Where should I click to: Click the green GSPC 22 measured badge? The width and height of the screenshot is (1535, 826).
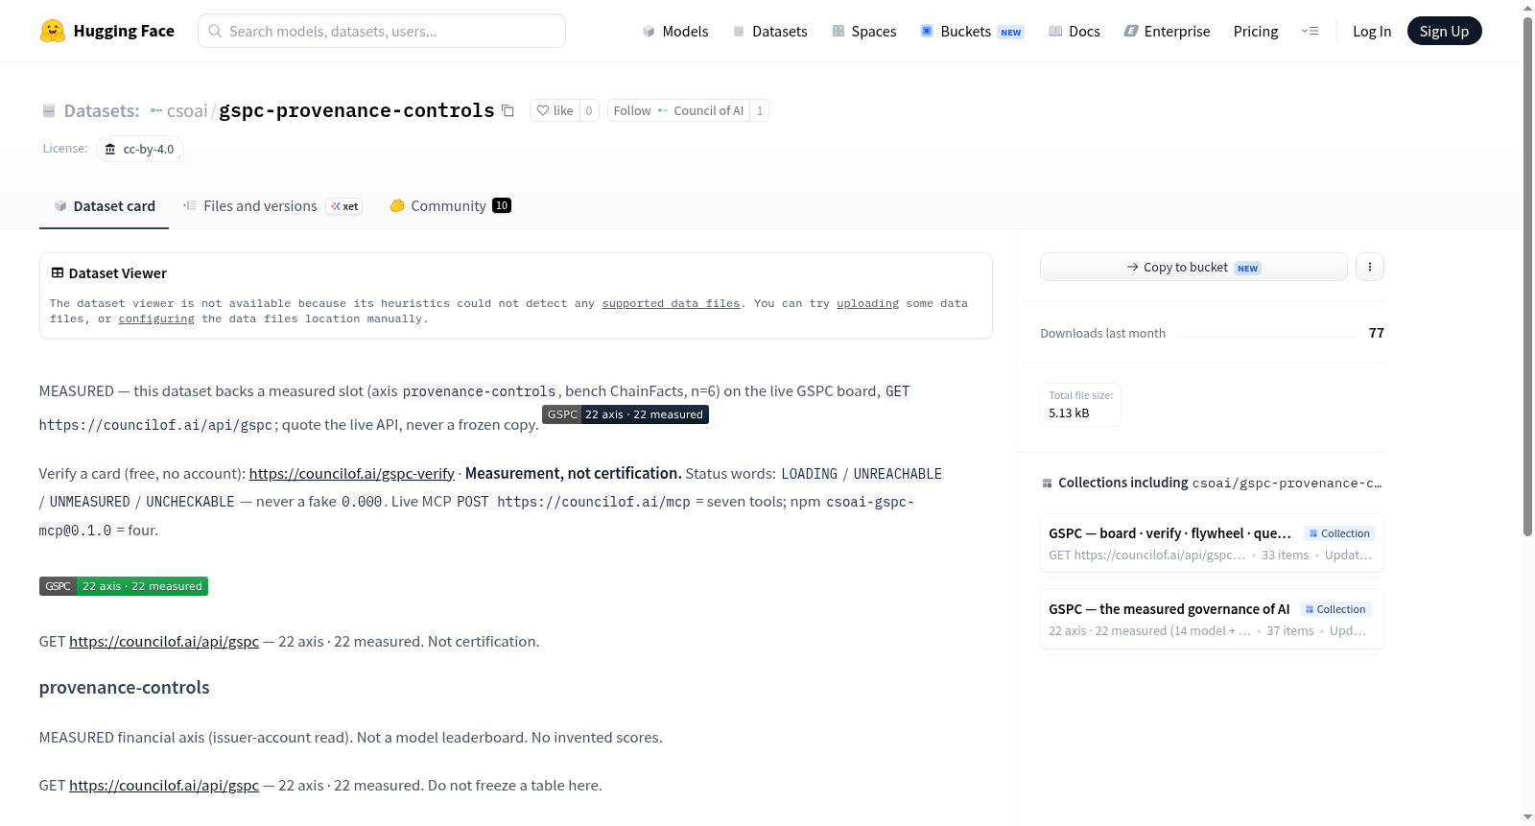click(124, 586)
